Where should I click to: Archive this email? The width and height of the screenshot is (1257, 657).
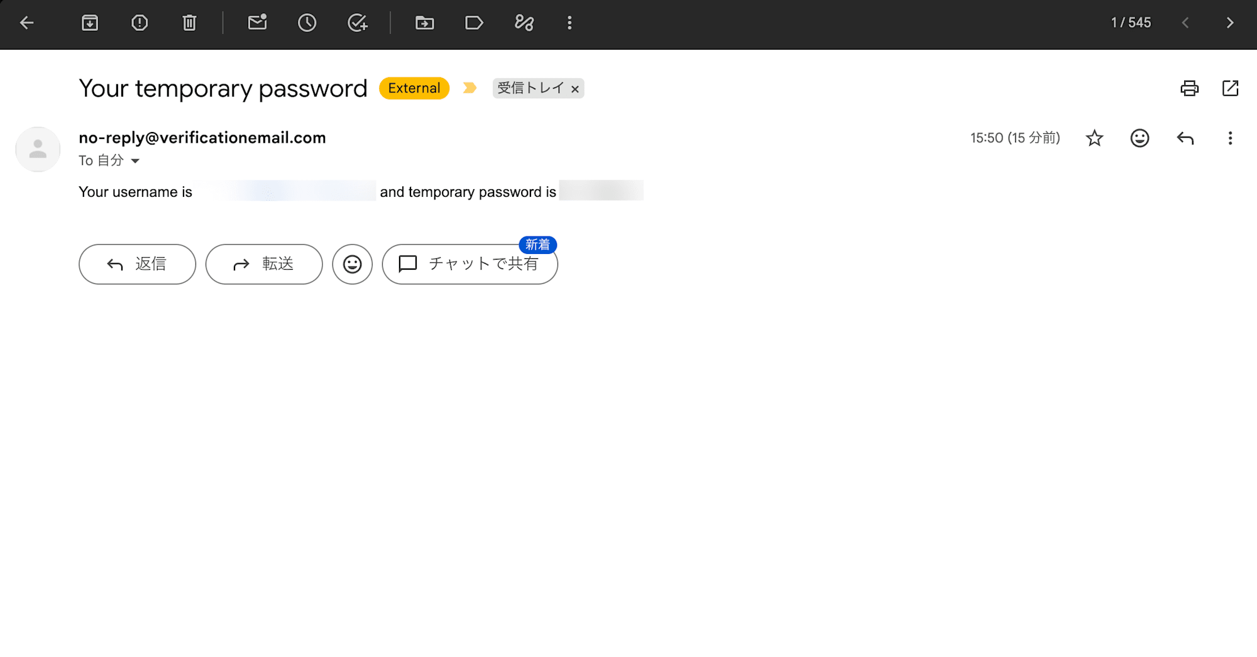[x=90, y=23]
